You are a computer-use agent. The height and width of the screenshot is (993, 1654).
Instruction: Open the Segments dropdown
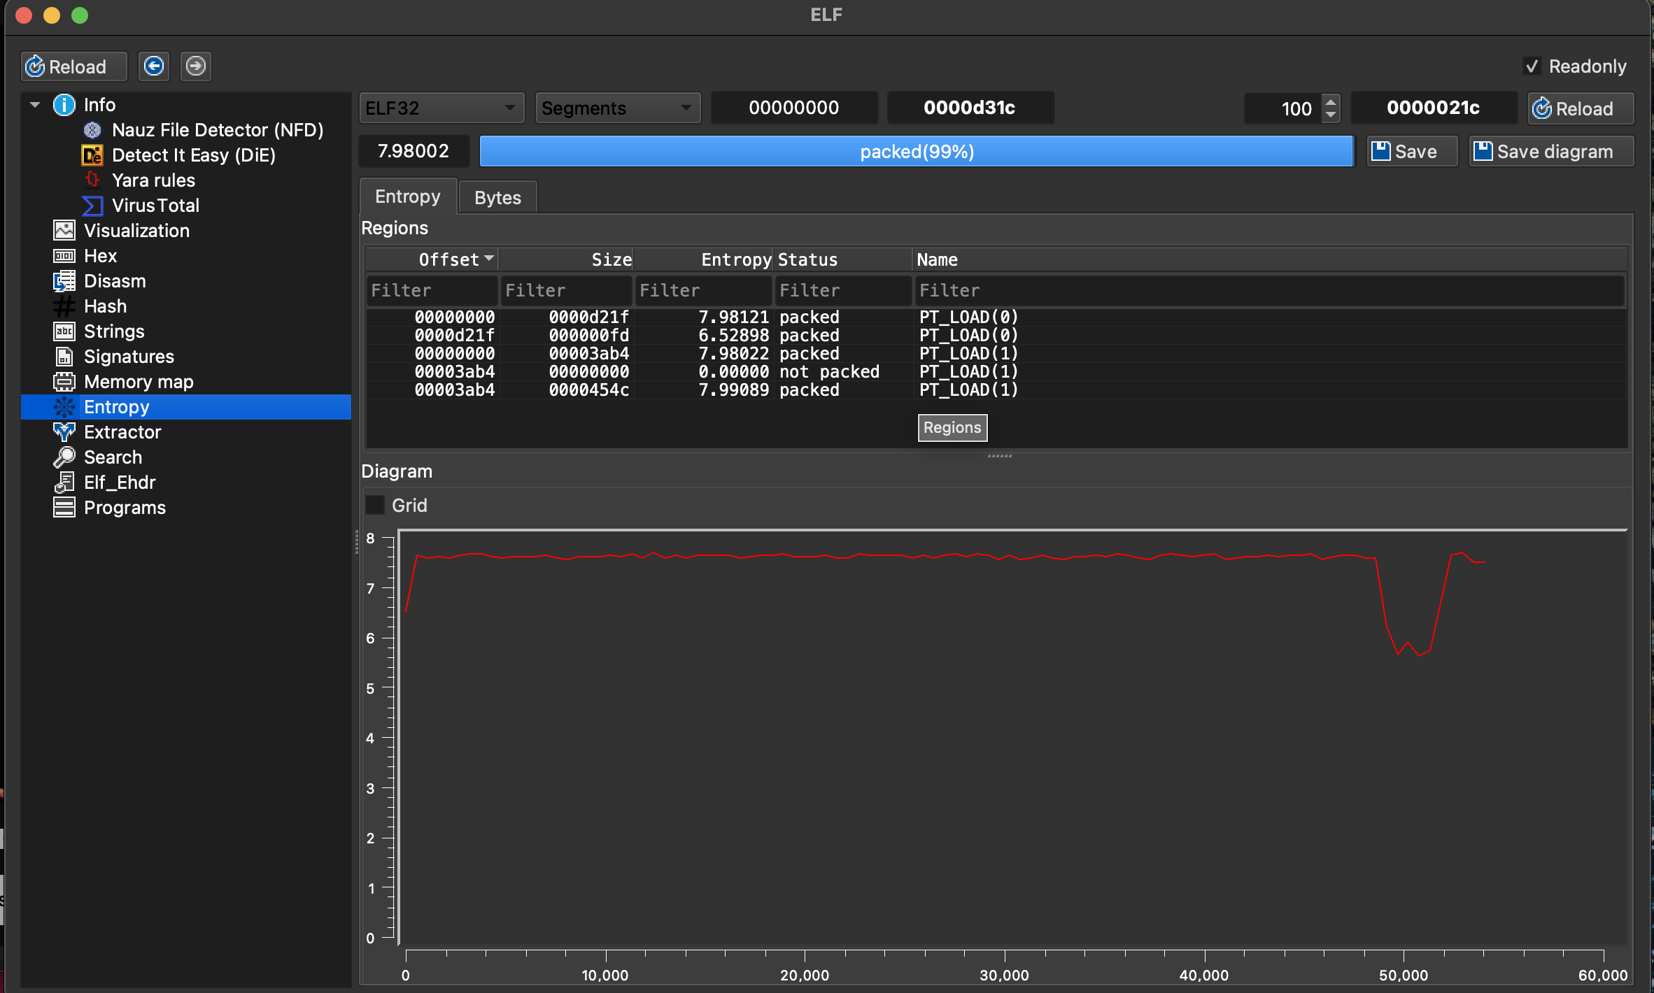click(x=618, y=108)
